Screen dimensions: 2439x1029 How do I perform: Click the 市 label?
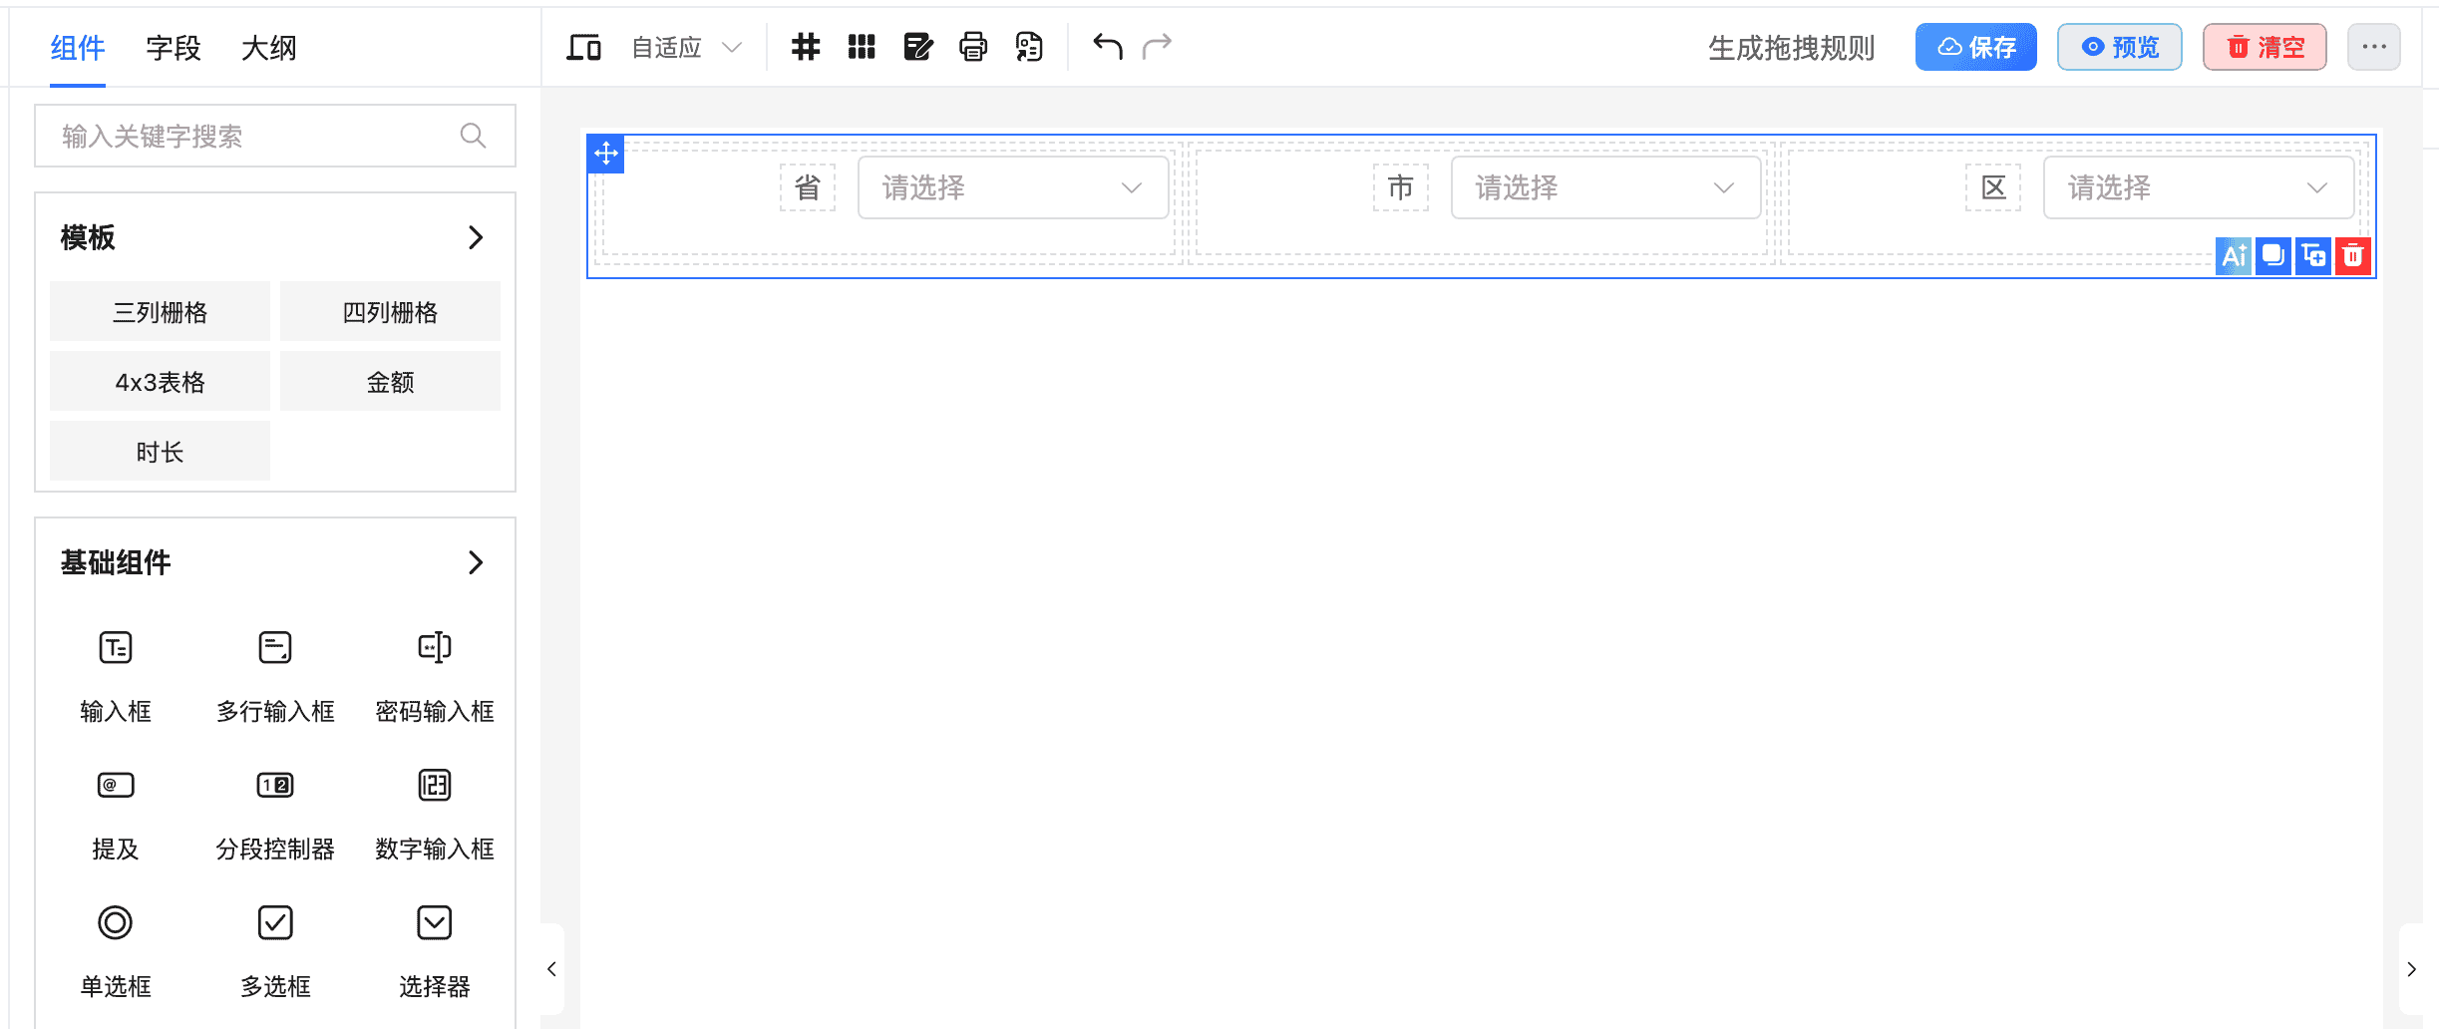pyautogui.click(x=1401, y=187)
